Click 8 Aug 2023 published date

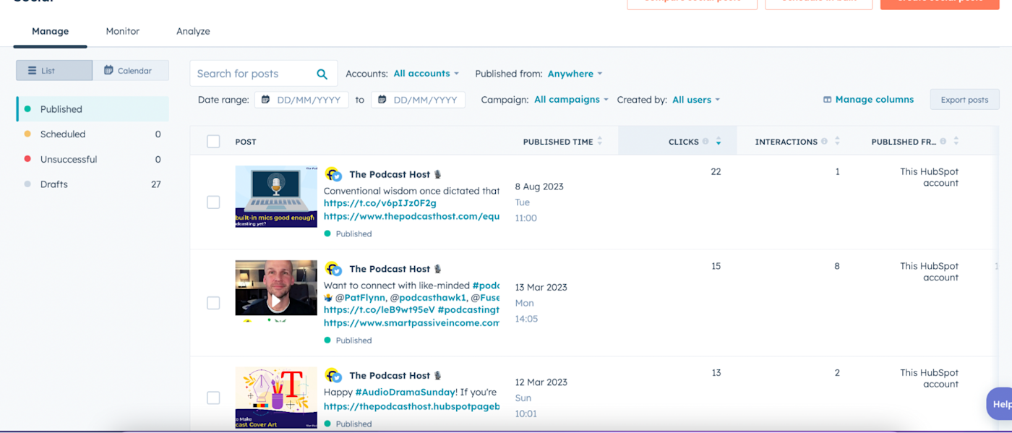pos(539,187)
